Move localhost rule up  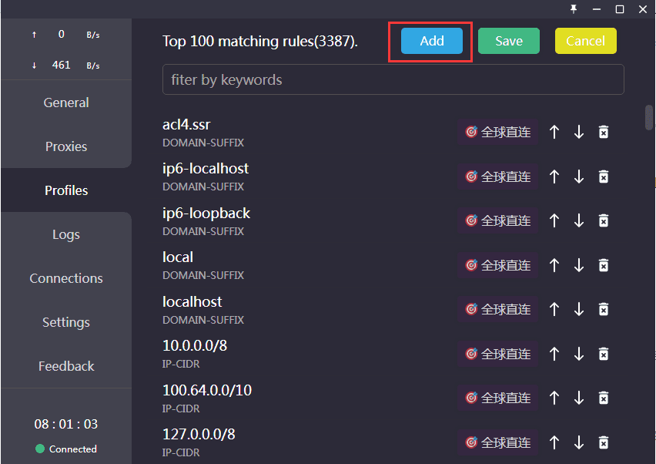pos(554,310)
